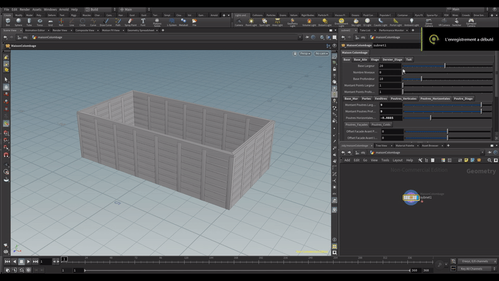Click the network editor search magnifier icon
The image size is (499, 281).
(490, 160)
